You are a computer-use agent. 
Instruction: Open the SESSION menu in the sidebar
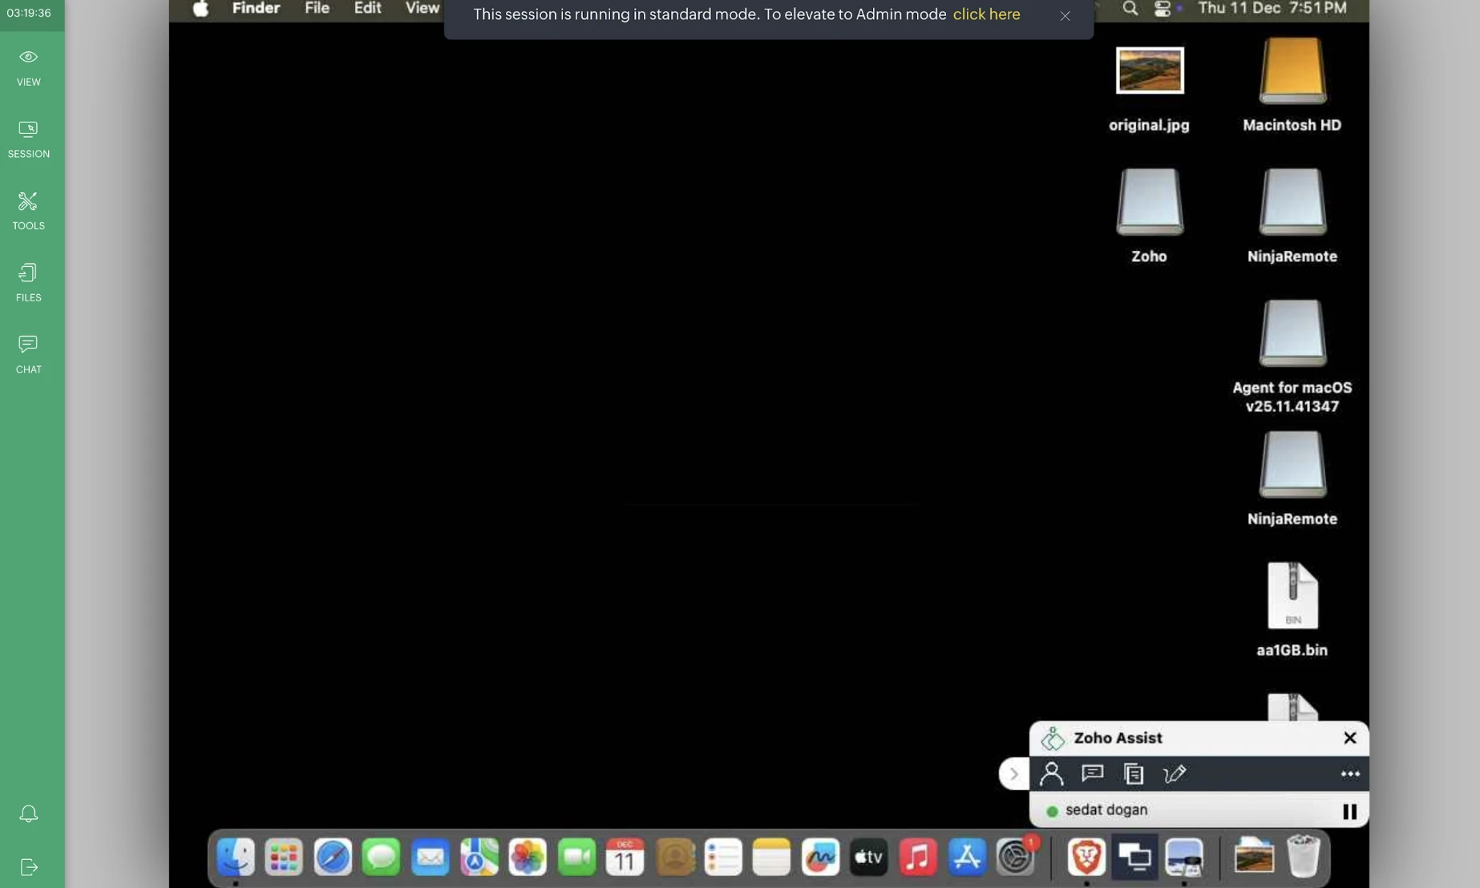coord(29,139)
